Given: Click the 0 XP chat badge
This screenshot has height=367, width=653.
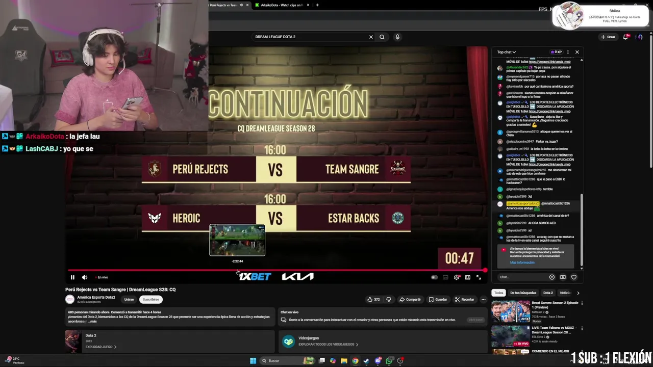Looking at the screenshot, I should (x=556, y=52).
